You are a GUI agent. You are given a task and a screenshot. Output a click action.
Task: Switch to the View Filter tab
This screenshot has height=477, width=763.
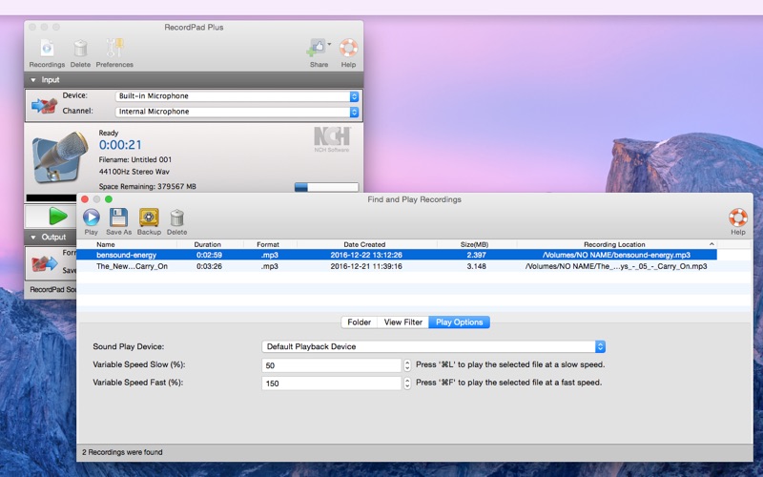click(402, 322)
